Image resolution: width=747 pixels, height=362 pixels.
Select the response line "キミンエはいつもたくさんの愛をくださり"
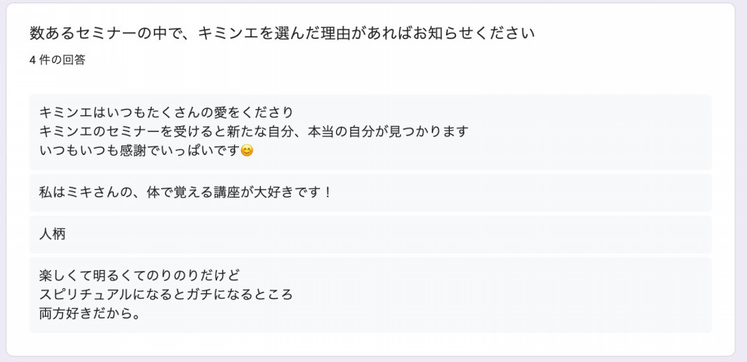166,112
